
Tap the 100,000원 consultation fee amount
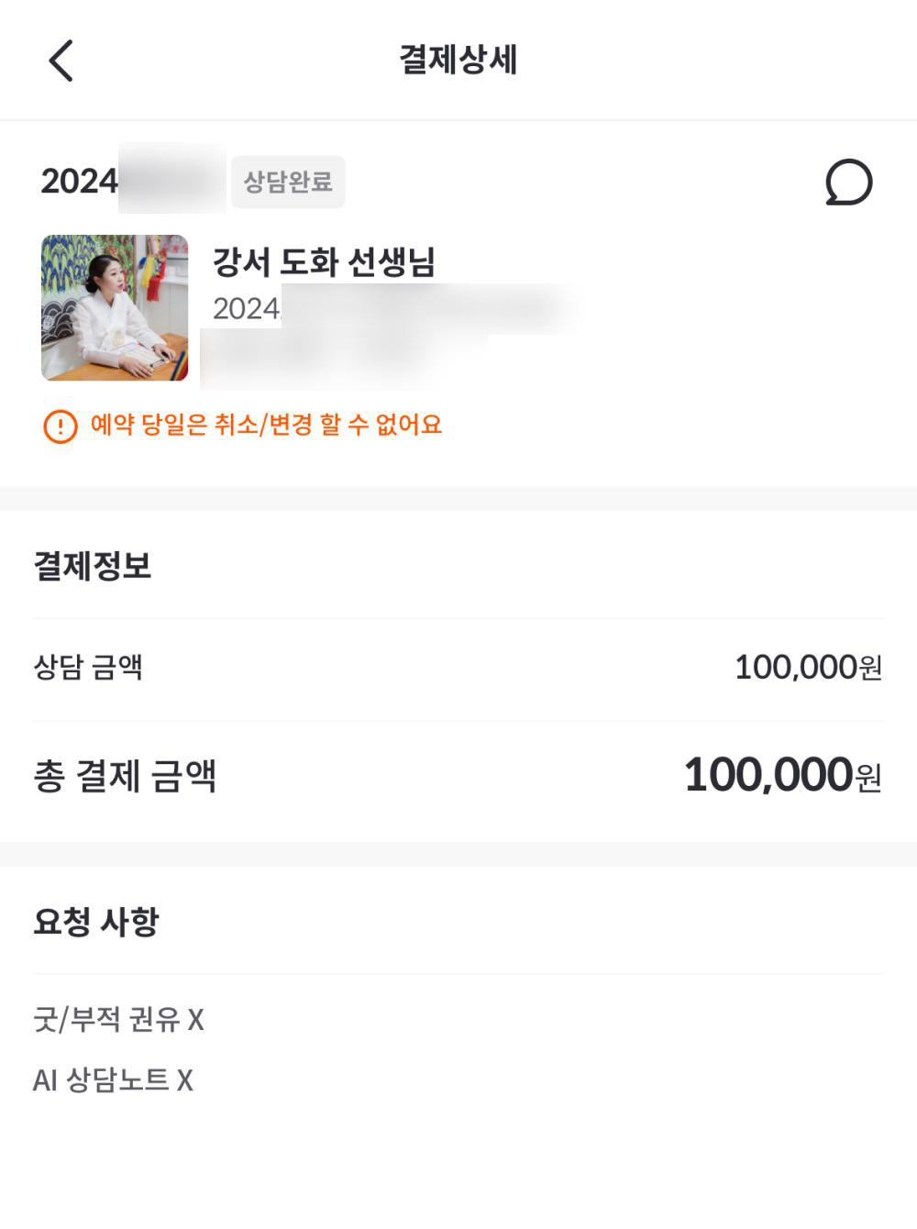point(808,667)
